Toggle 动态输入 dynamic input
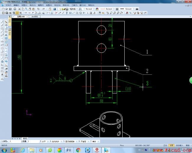Viewport: 192px width, 153px height. point(179,145)
